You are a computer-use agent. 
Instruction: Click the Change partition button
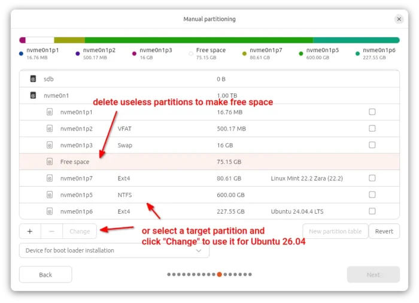click(x=80, y=231)
